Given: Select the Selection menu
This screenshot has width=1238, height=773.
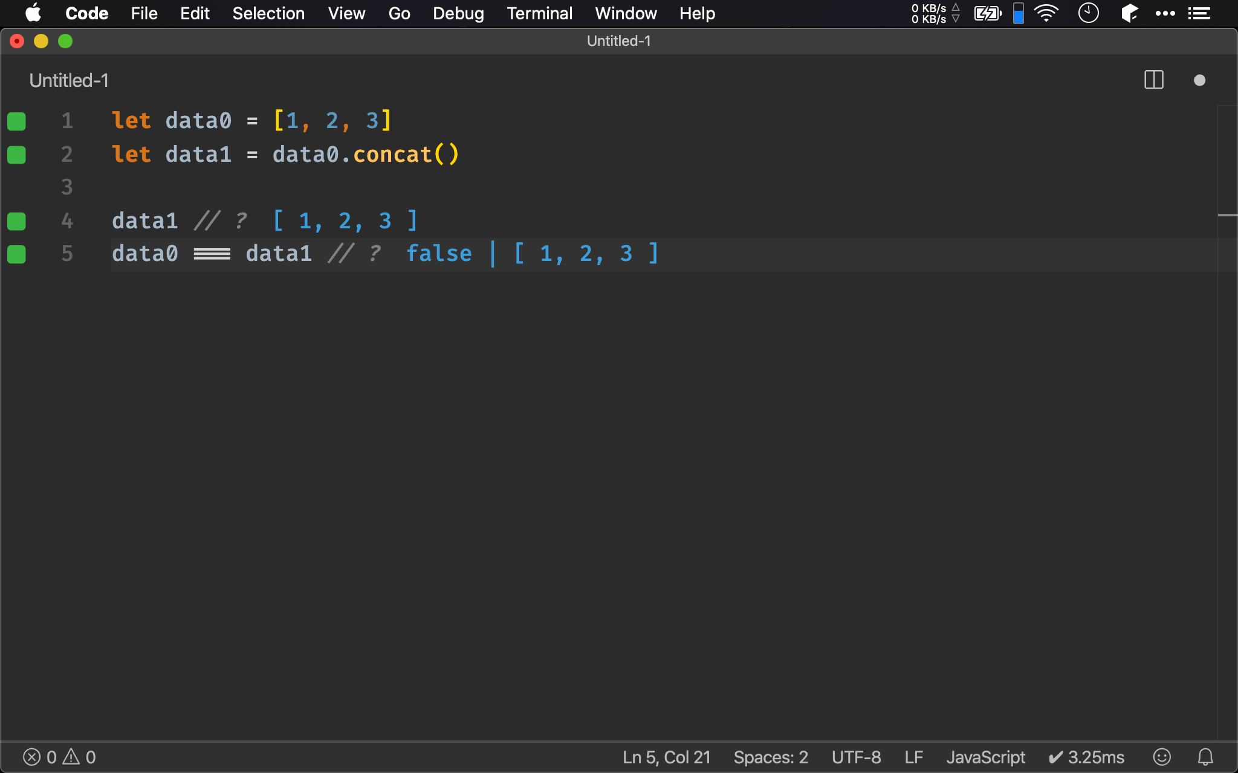Looking at the screenshot, I should 267,13.
